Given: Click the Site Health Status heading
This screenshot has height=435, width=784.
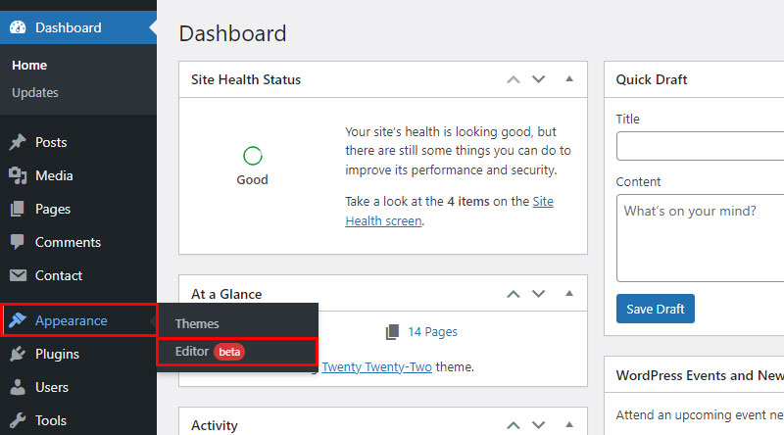Looking at the screenshot, I should (x=246, y=79).
